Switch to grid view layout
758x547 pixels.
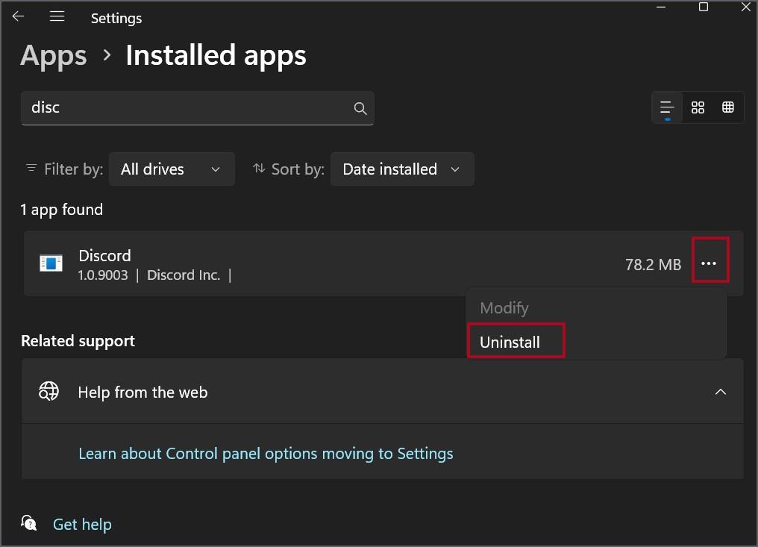coord(698,107)
